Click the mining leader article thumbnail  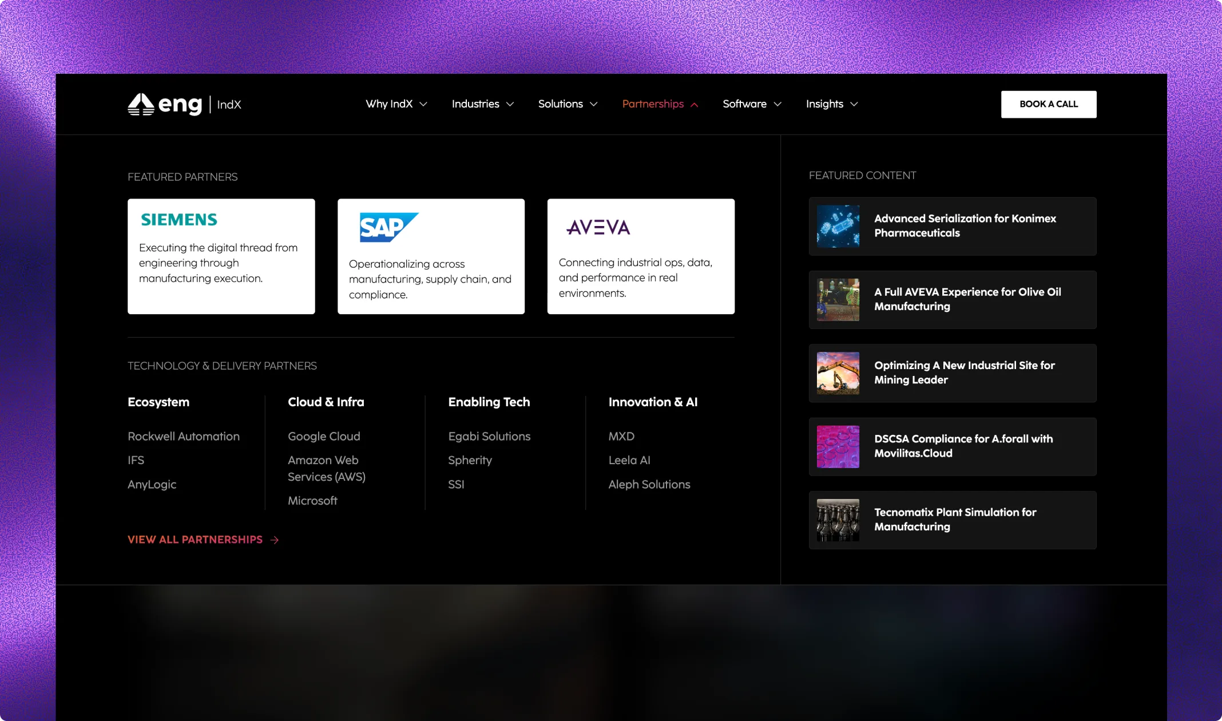point(838,373)
